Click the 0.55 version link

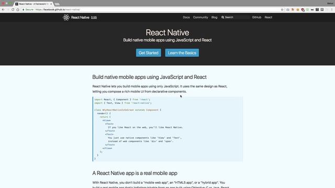click(94, 17)
